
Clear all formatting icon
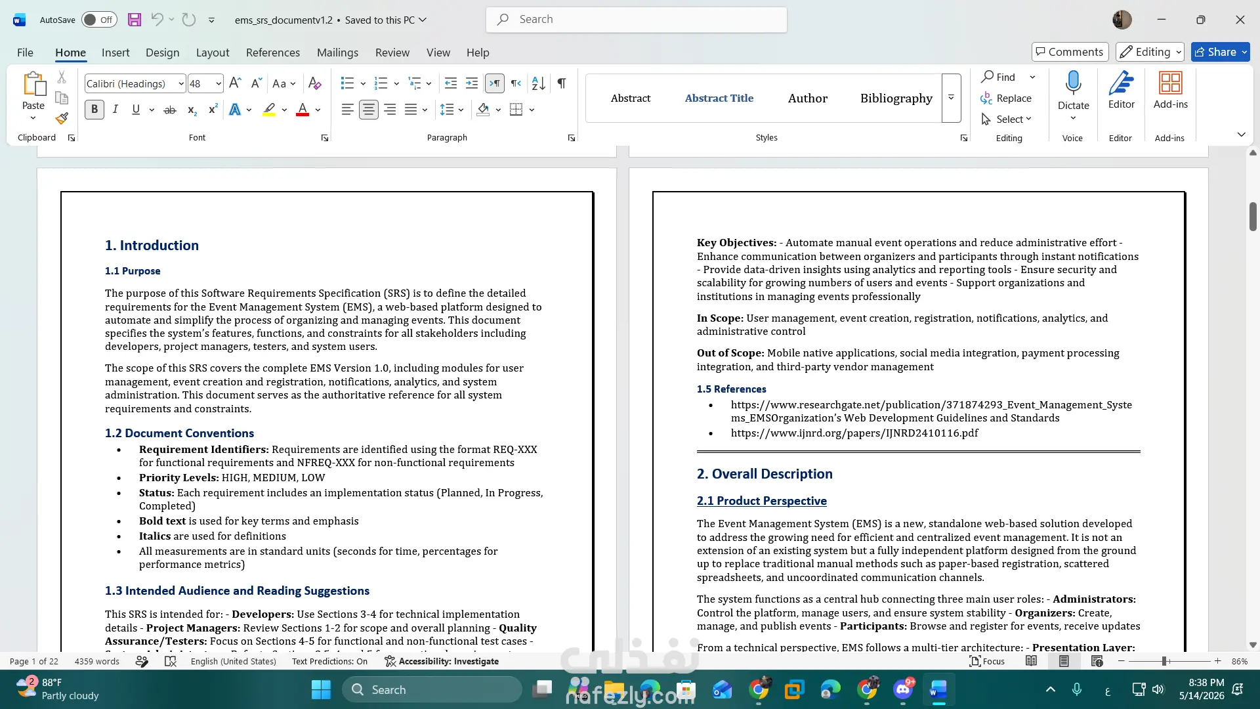(315, 83)
